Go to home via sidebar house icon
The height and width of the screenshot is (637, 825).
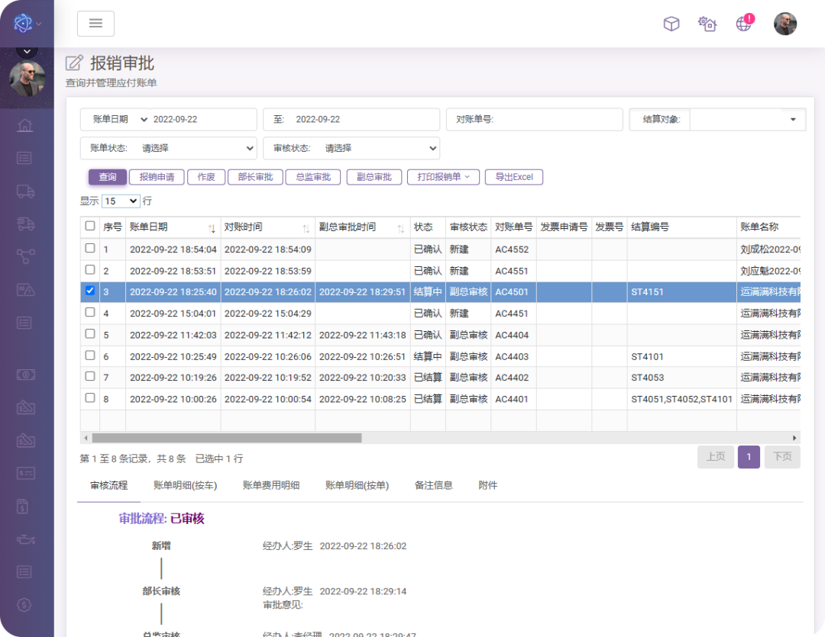coord(25,125)
